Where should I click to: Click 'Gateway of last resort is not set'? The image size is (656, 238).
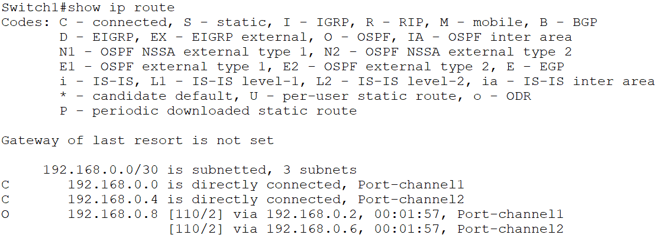[137, 141]
